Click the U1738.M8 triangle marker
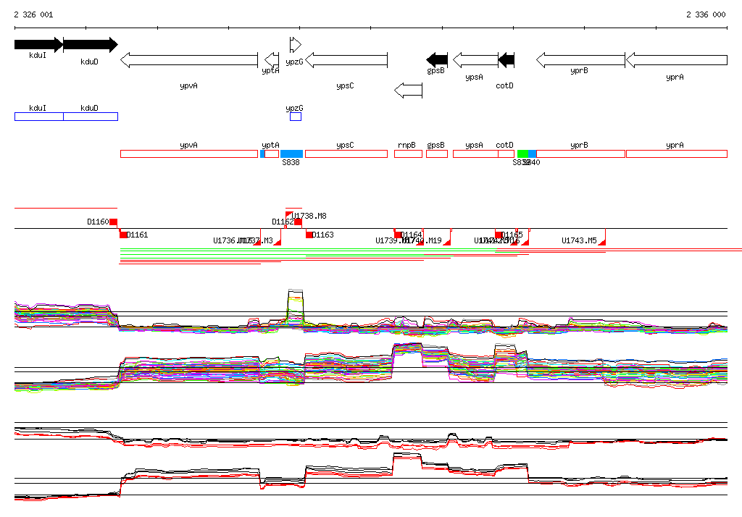This screenshot has height=517, width=742. [288, 215]
